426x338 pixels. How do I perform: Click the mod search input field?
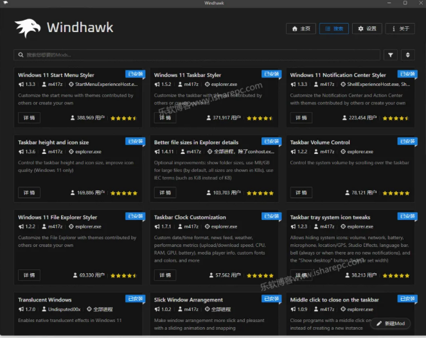(193, 55)
